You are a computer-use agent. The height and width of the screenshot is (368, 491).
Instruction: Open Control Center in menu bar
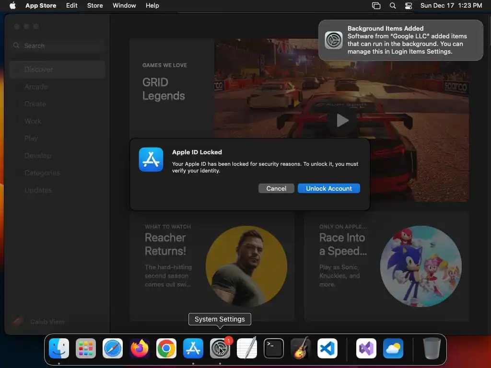point(409,6)
